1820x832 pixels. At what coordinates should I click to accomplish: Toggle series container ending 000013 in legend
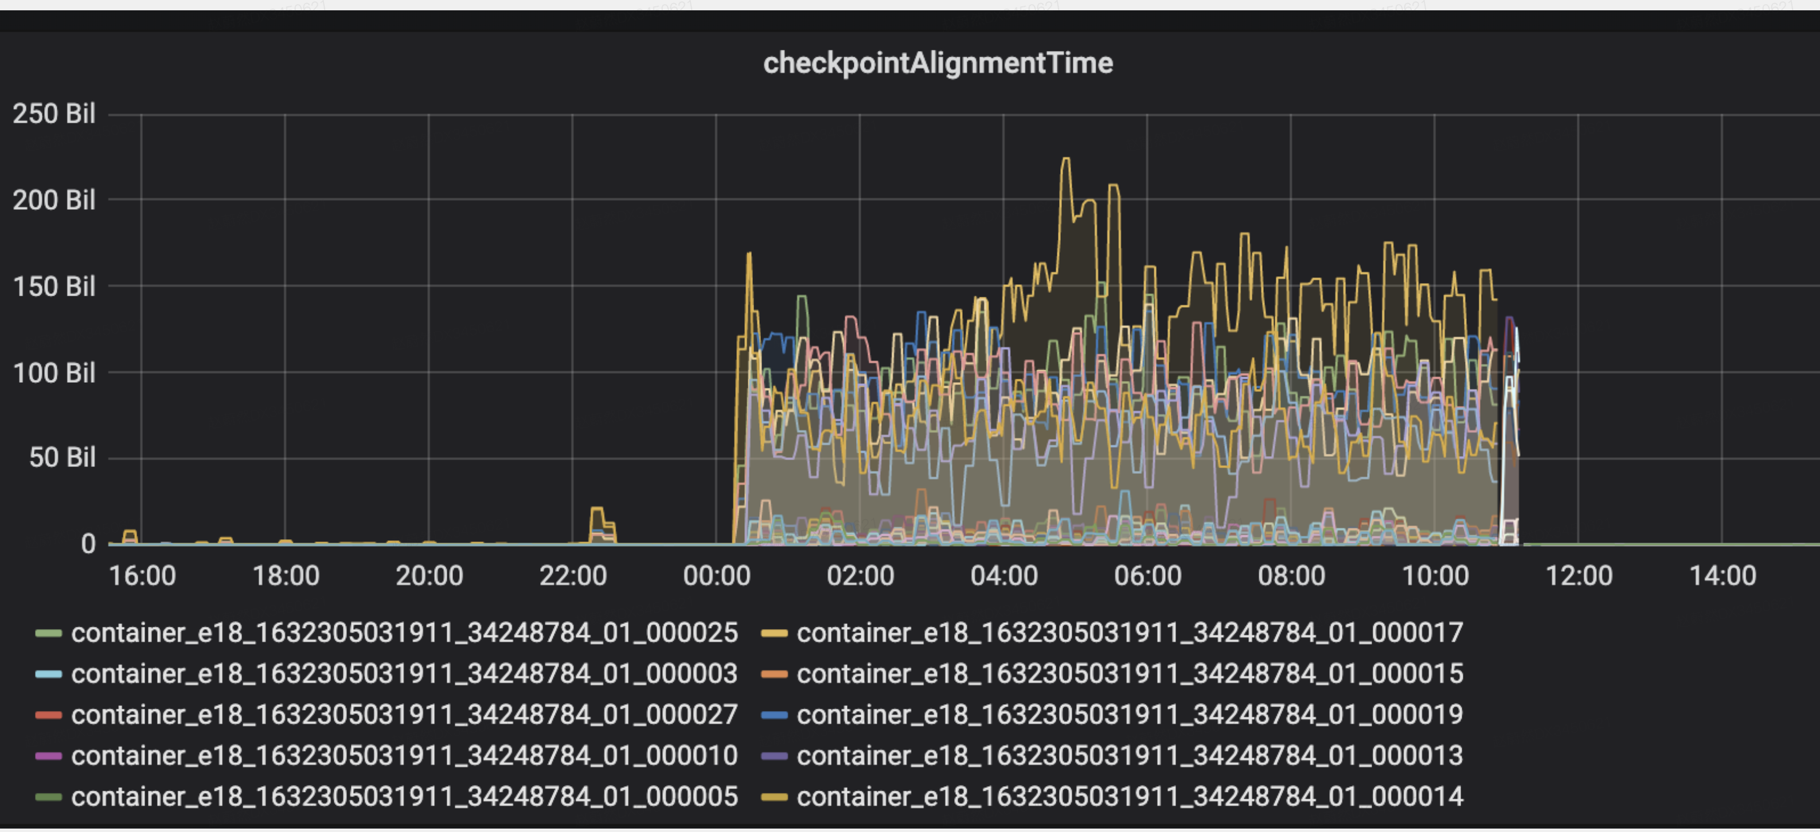[x=1130, y=756]
